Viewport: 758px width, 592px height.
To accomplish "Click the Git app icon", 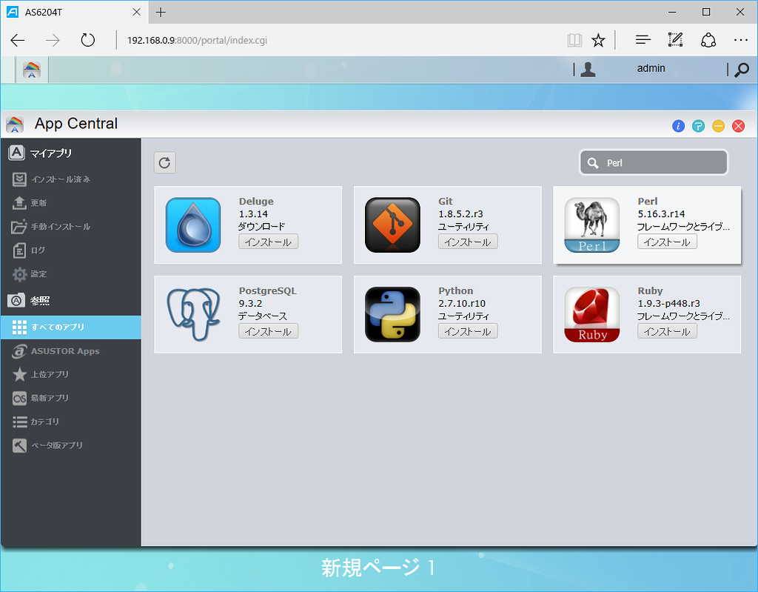I will [x=392, y=225].
